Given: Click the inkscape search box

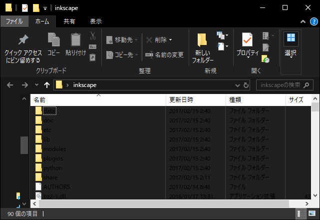Looking at the screenshot, I should (x=285, y=85).
